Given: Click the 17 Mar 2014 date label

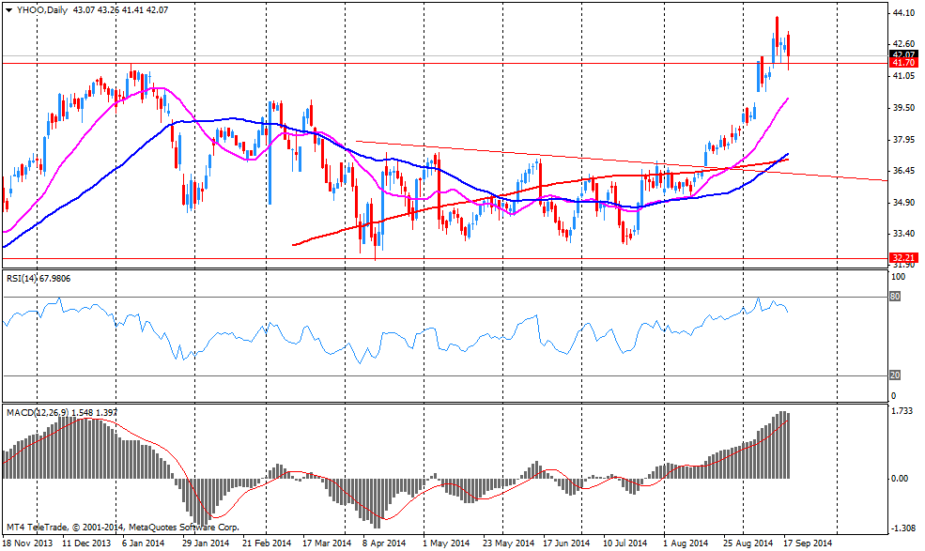Looking at the screenshot, I should coord(326,543).
